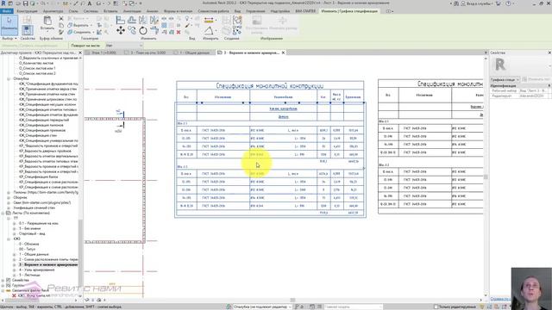Click the Trim/Extend tool icon
Screen dimensions: 552x310
154,31
